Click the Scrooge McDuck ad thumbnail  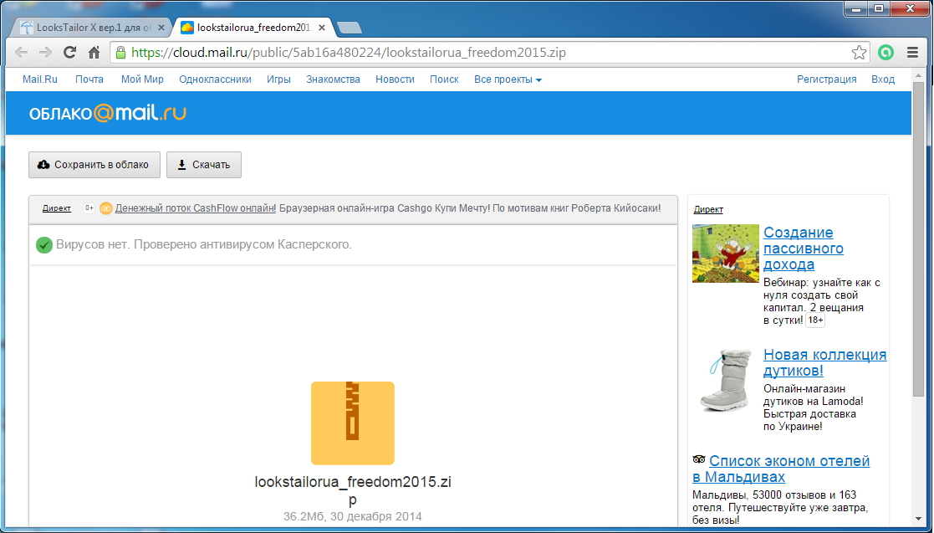726,254
